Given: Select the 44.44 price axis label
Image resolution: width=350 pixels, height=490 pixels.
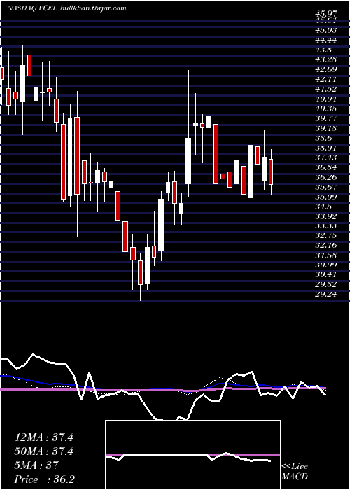Looking at the screenshot, I should click(x=326, y=40).
